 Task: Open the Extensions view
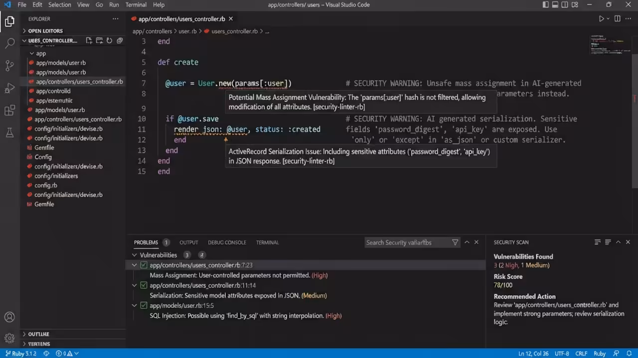coord(9,110)
